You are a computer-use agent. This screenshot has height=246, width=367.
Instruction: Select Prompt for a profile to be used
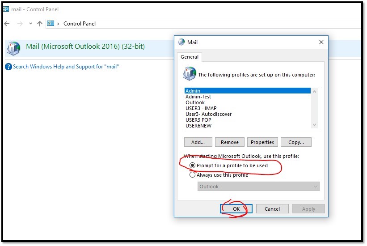[193, 165]
